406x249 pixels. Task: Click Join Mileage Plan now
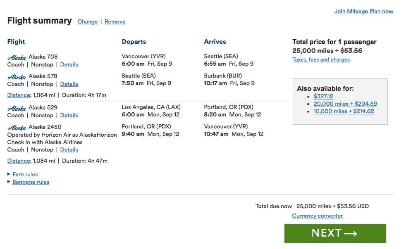(363, 12)
